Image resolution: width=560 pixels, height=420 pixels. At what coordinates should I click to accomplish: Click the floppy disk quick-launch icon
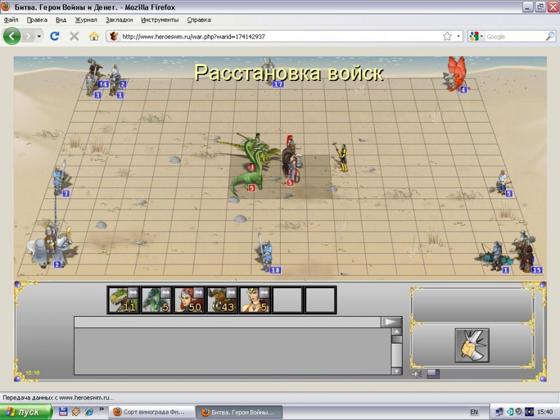pos(63,412)
